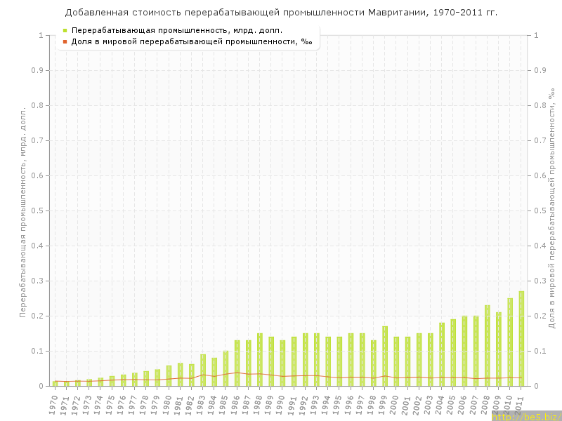Click the green legend marker for manufacturing industry
This screenshot has height=421, width=562.
click(x=65, y=30)
